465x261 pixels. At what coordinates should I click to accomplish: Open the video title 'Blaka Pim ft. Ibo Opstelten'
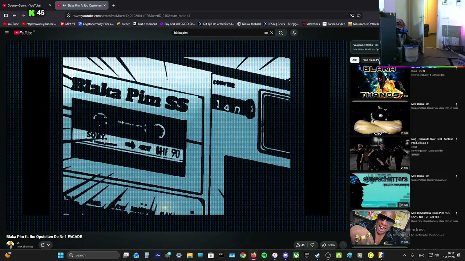44,237
